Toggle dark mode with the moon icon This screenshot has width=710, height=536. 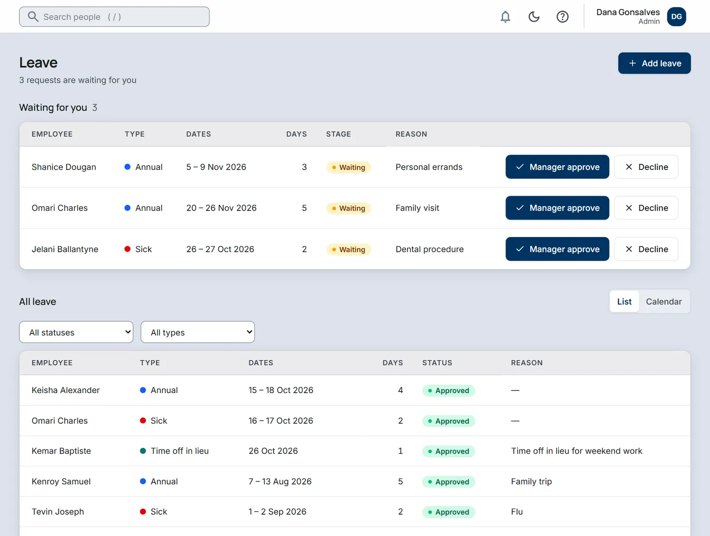pos(534,17)
